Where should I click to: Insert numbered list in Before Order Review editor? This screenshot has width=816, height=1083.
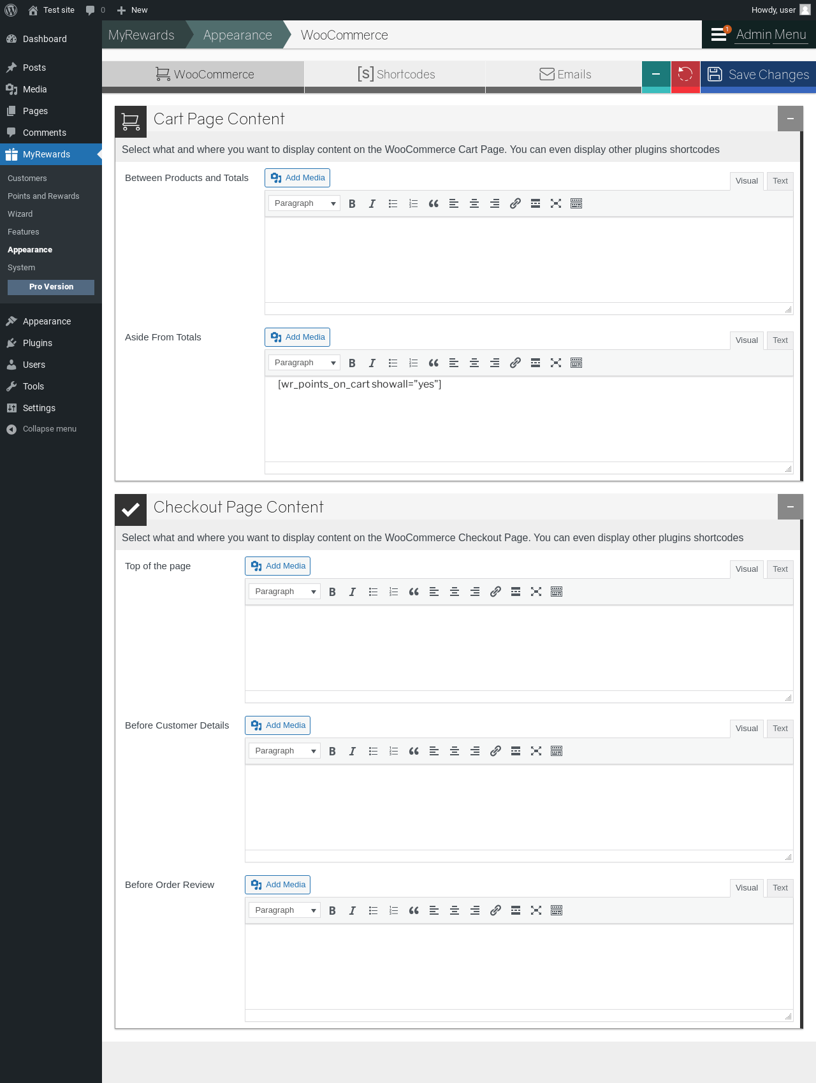[393, 910]
